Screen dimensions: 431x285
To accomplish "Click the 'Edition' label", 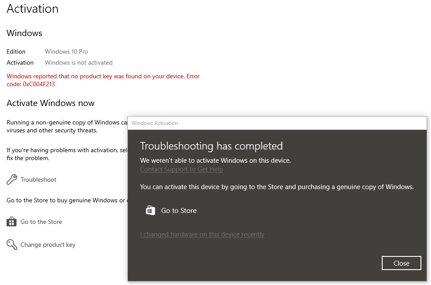I will (x=16, y=51).
